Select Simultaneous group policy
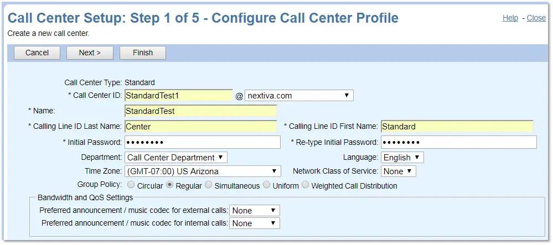 coord(209,185)
